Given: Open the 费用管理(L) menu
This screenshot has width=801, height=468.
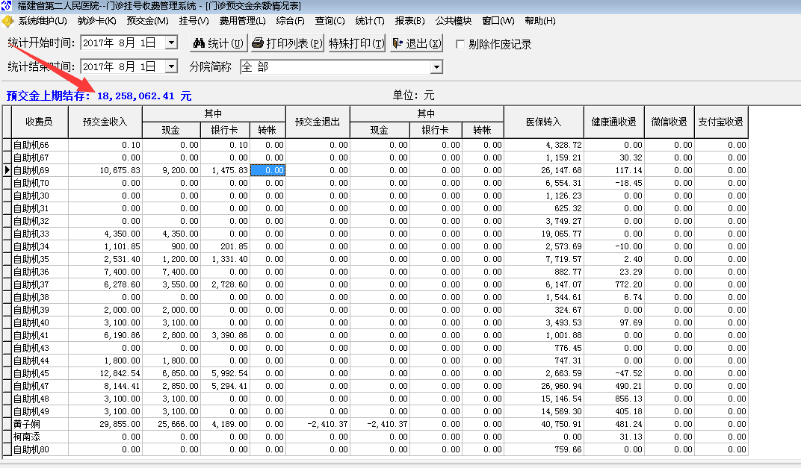Looking at the screenshot, I should click(242, 21).
